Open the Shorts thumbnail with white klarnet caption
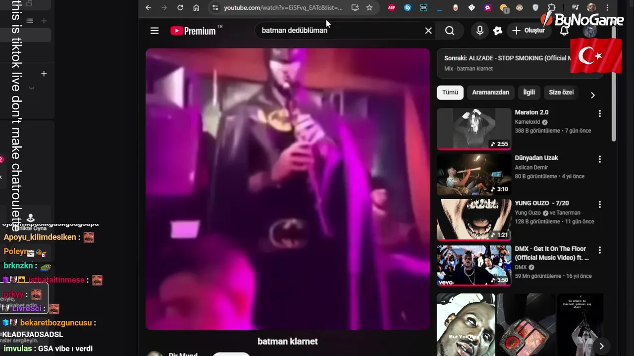The width and height of the screenshot is (634, 356). (581, 325)
